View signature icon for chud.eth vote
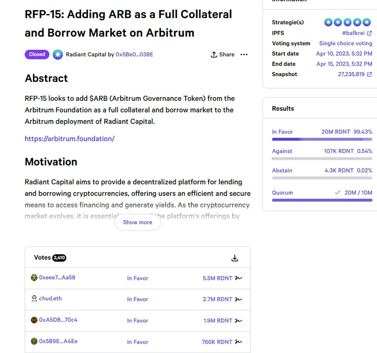This screenshot has width=377, height=353. tap(239, 299)
